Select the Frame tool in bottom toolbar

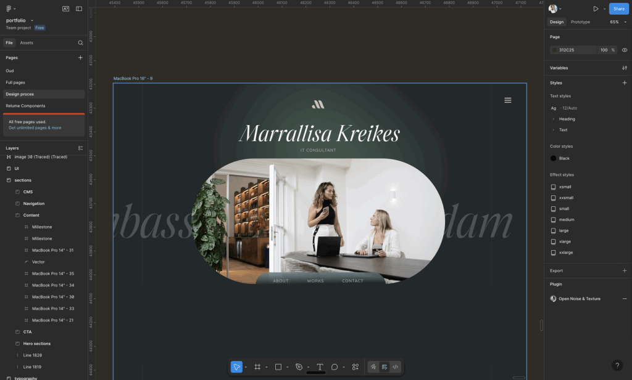(x=257, y=367)
